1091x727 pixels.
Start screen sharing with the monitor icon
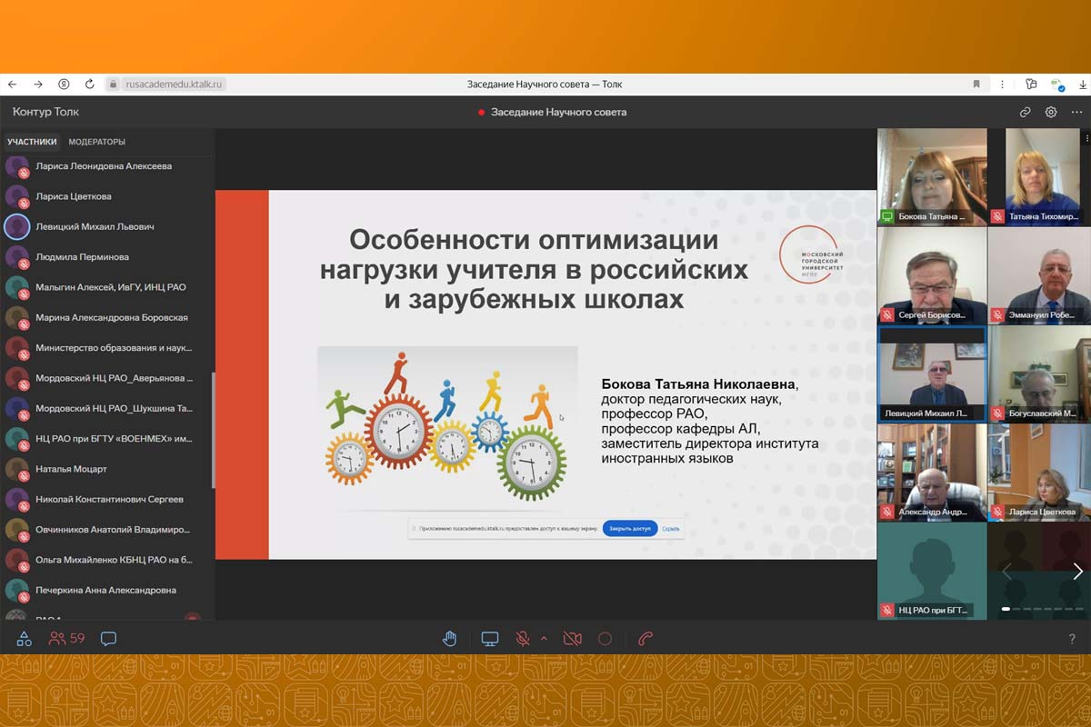(x=490, y=639)
